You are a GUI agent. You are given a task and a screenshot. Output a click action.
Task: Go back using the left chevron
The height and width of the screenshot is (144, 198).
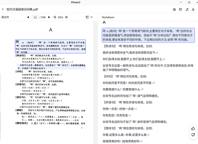pos(3,9)
